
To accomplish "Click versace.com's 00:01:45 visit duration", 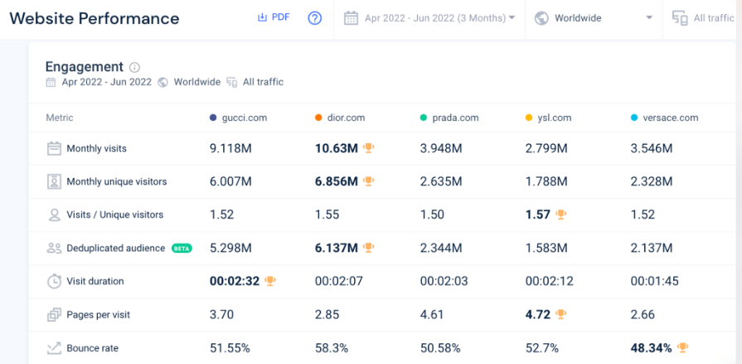I will pyautogui.click(x=654, y=281).
